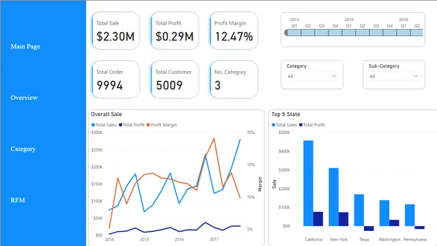Click the Overall Sale chart title

point(107,114)
